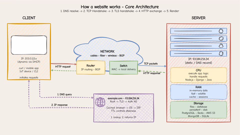Click the 'HTTP response' arrow label
The width and height of the screenshot is (240, 135).
(x=152, y=73)
